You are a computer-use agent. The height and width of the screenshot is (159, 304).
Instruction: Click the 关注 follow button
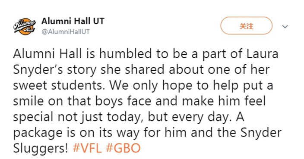coord(246,26)
